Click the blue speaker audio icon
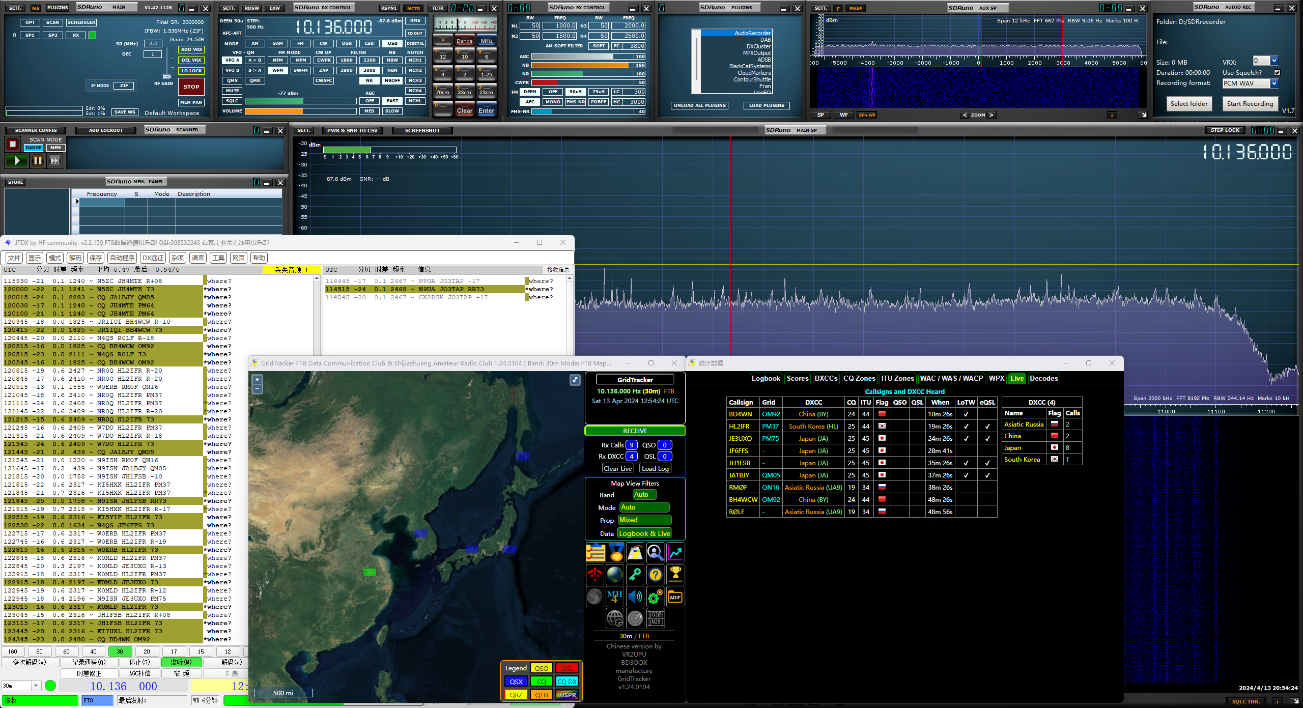1303x708 pixels. pos(636,596)
